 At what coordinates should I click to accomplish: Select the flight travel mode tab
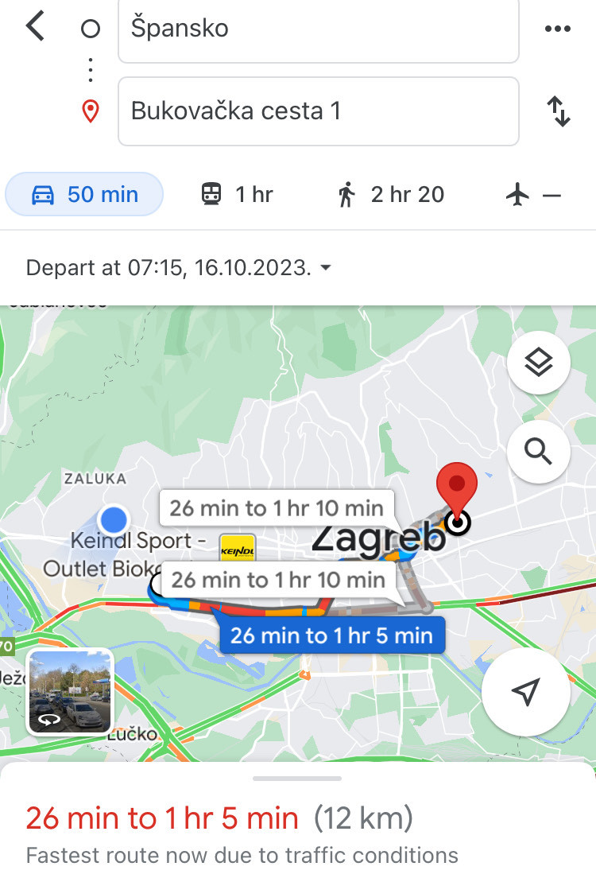[x=532, y=195]
